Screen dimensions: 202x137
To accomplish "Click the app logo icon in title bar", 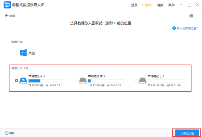I will pos(7,5).
